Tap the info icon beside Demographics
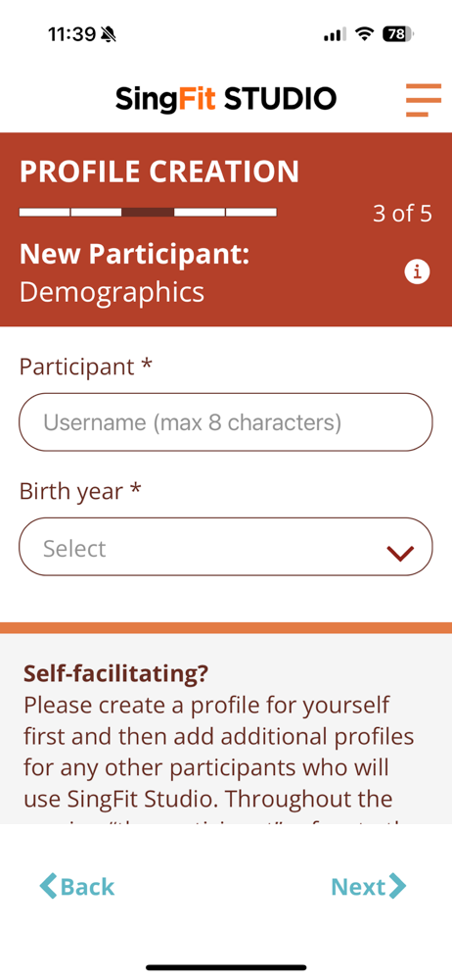 point(417,271)
